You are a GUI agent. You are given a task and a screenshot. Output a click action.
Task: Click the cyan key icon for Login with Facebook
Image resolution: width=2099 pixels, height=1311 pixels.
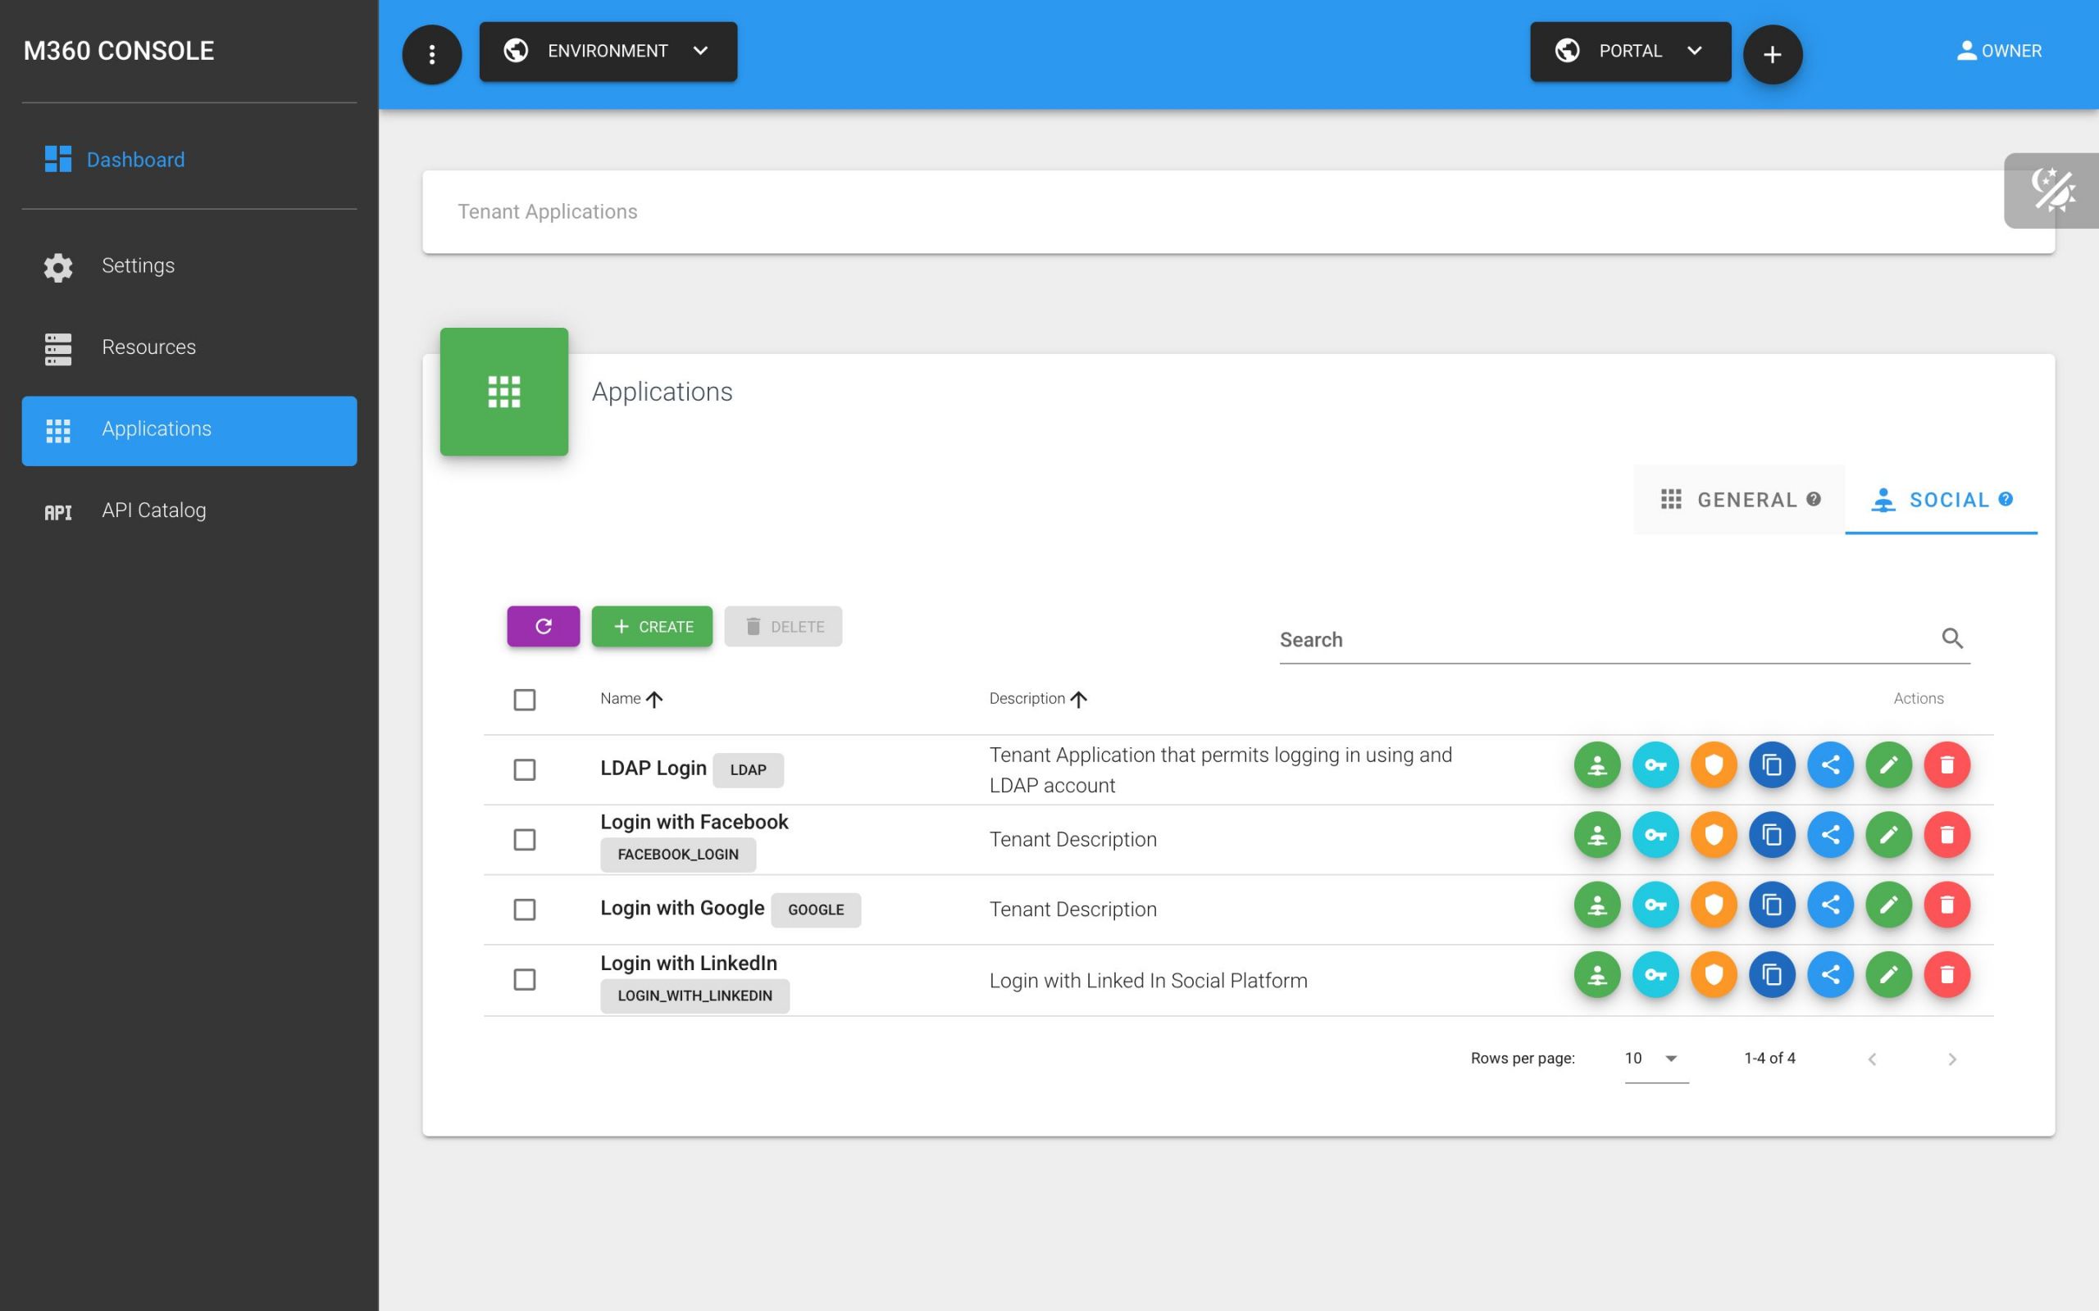pyautogui.click(x=1655, y=835)
